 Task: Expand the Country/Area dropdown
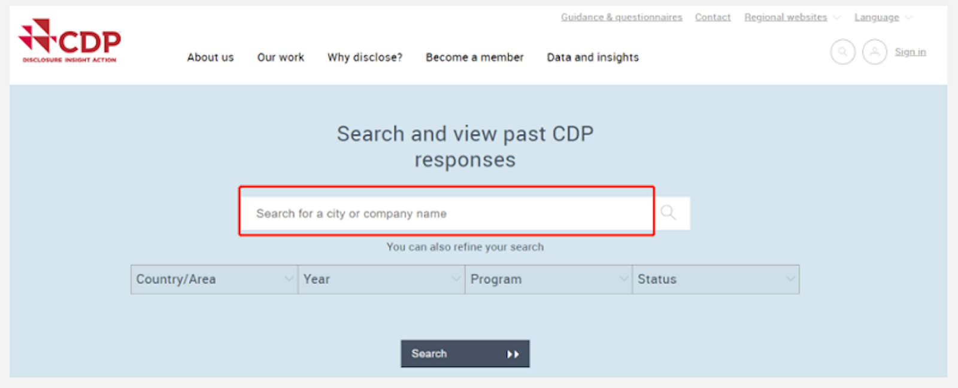coord(214,280)
